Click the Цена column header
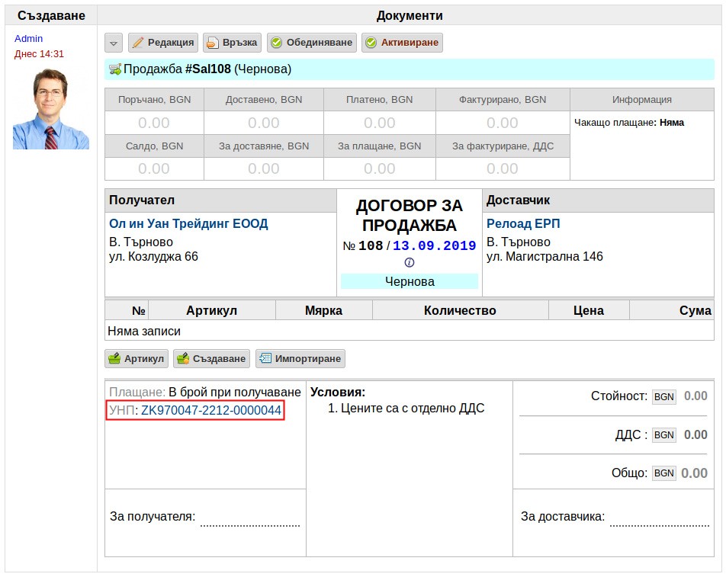This screenshot has width=726, height=577. [x=589, y=310]
